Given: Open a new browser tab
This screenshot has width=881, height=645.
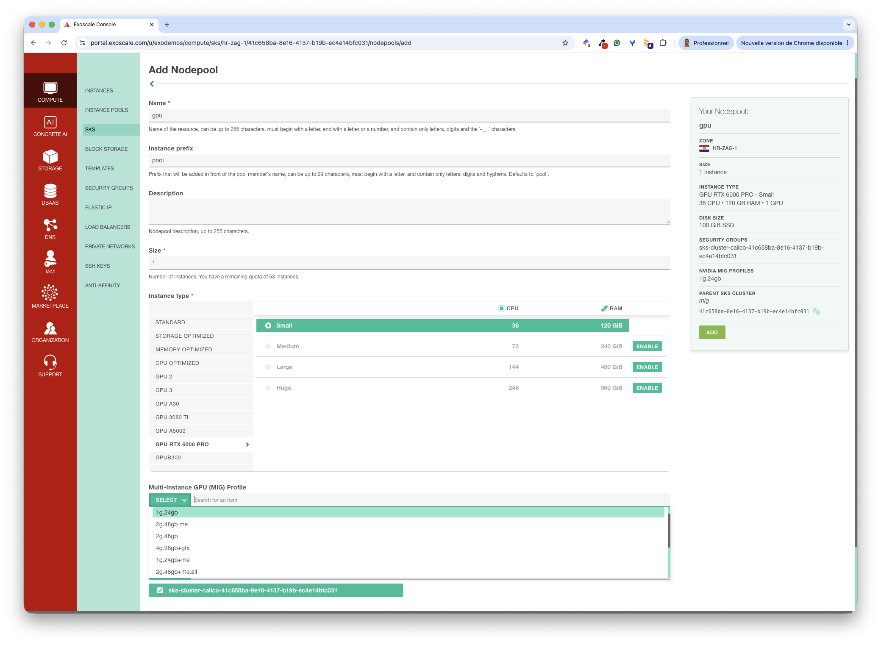Looking at the screenshot, I should [x=167, y=25].
